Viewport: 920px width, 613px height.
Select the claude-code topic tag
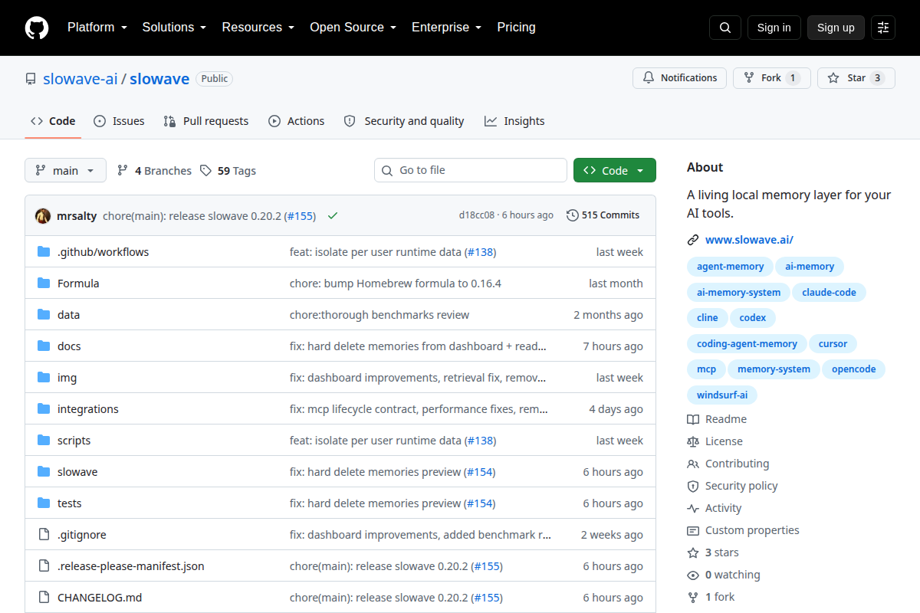[x=829, y=293]
